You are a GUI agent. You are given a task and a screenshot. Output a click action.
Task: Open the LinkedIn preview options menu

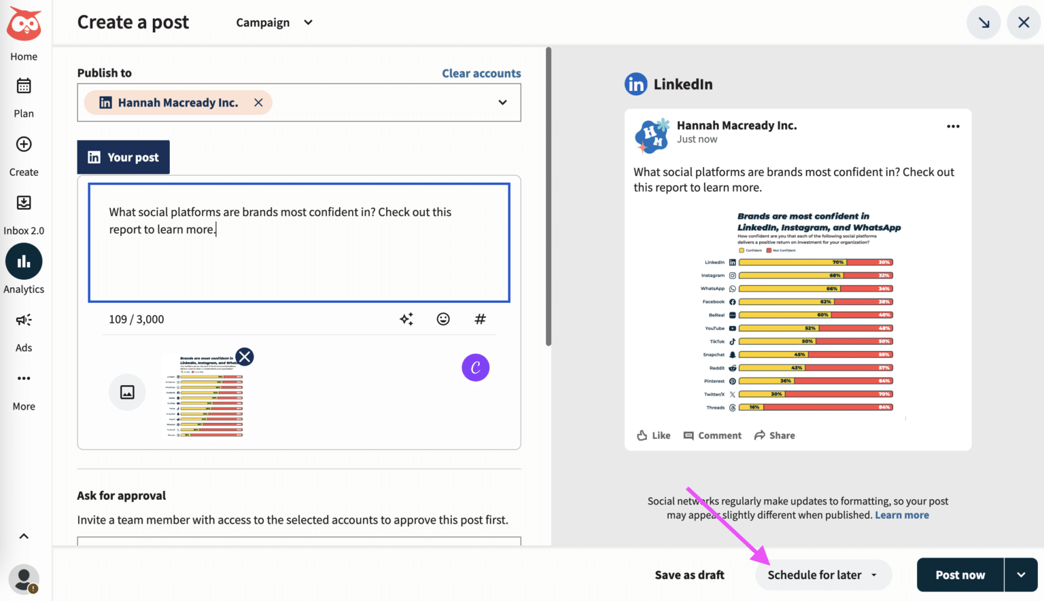coord(953,126)
